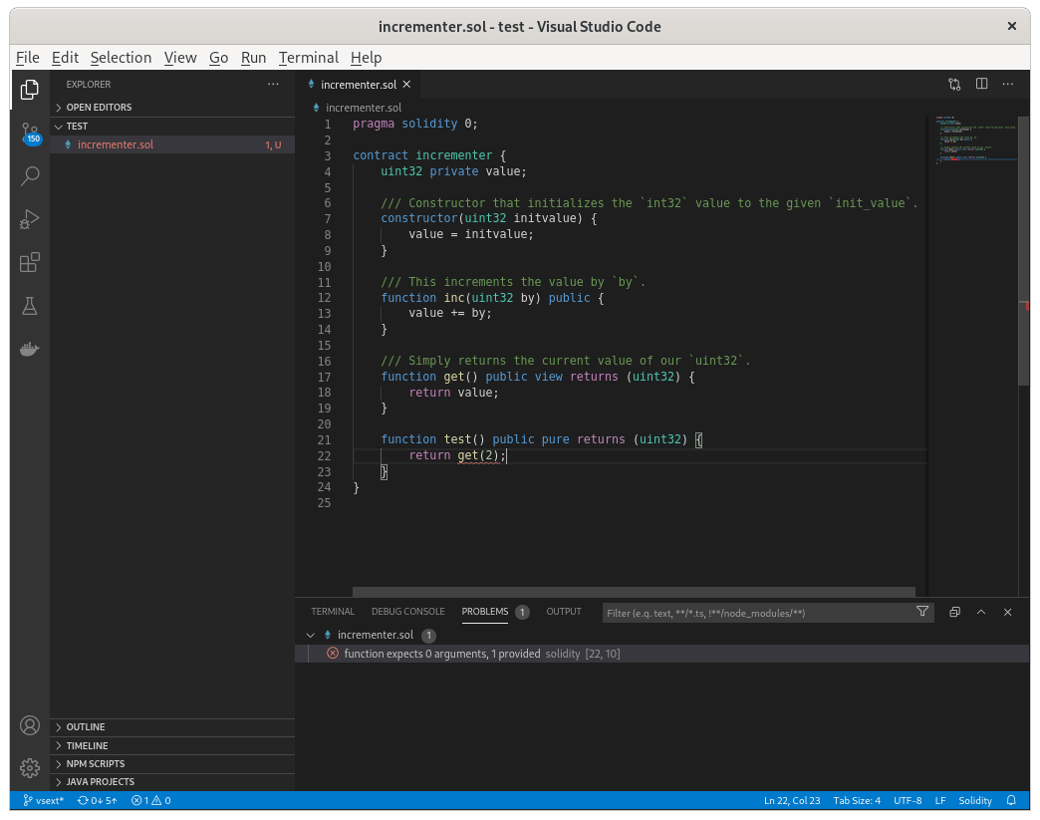
Task: Open the Go menu
Action: tap(219, 58)
